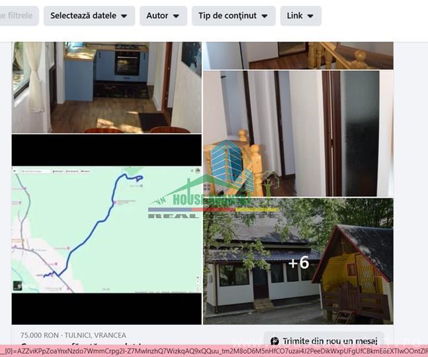This screenshot has width=428, height=357.
Task: Open the +6 more photos overlay
Action: [298, 262]
